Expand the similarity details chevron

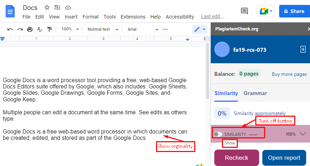point(303,134)
